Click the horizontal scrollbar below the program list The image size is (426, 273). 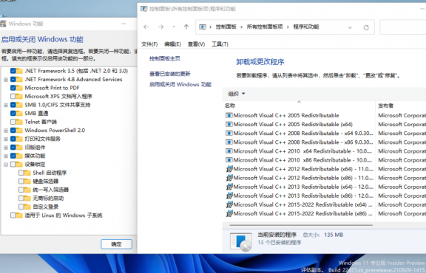point(301,225)
